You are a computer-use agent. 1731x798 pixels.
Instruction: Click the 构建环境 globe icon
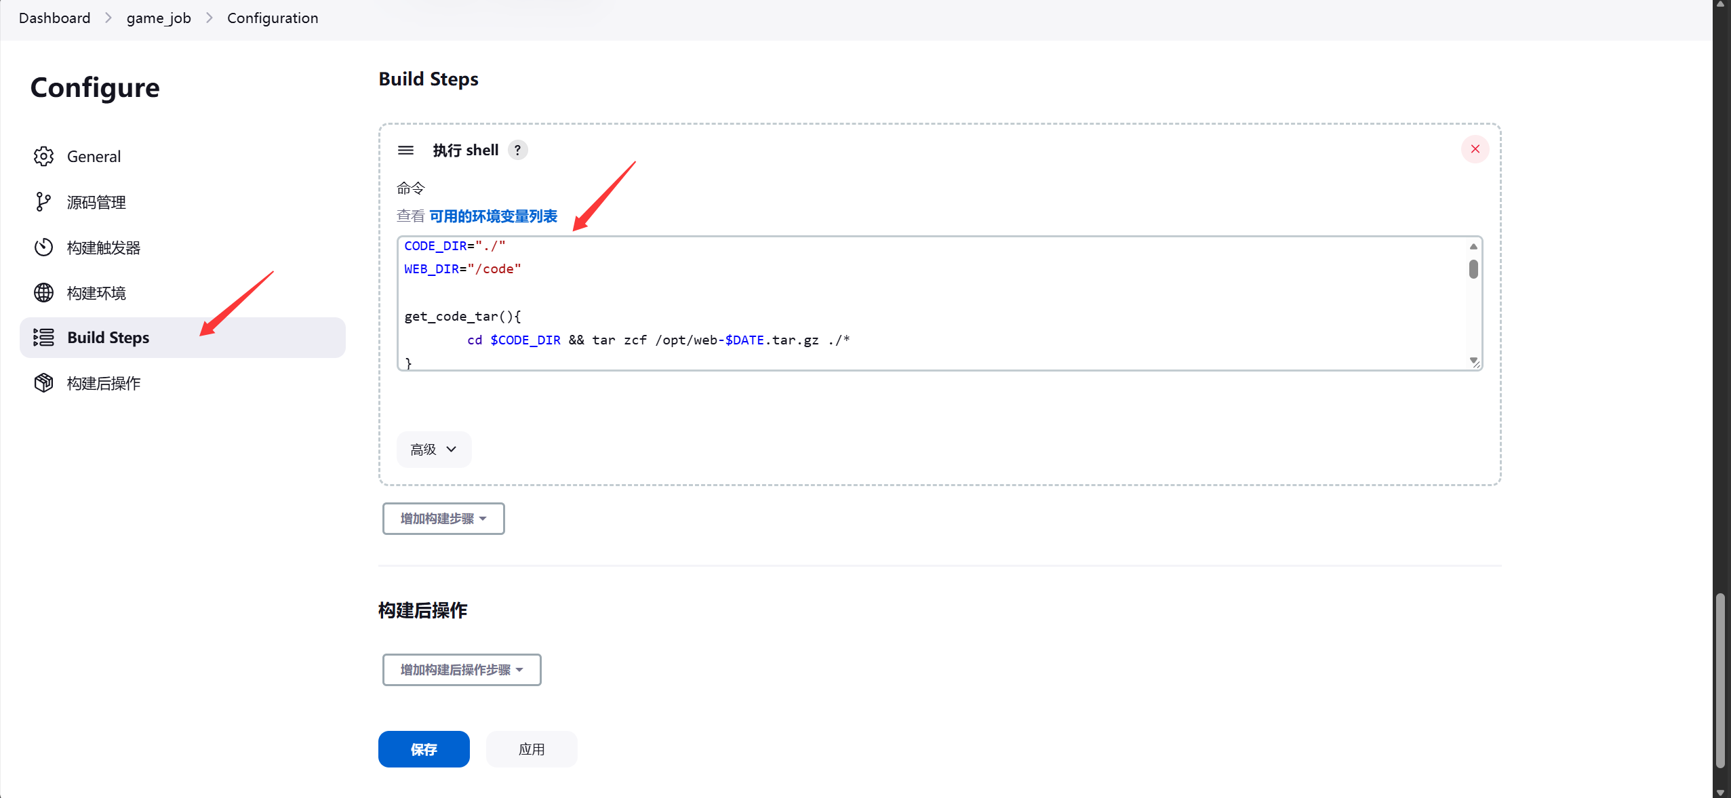43,293
